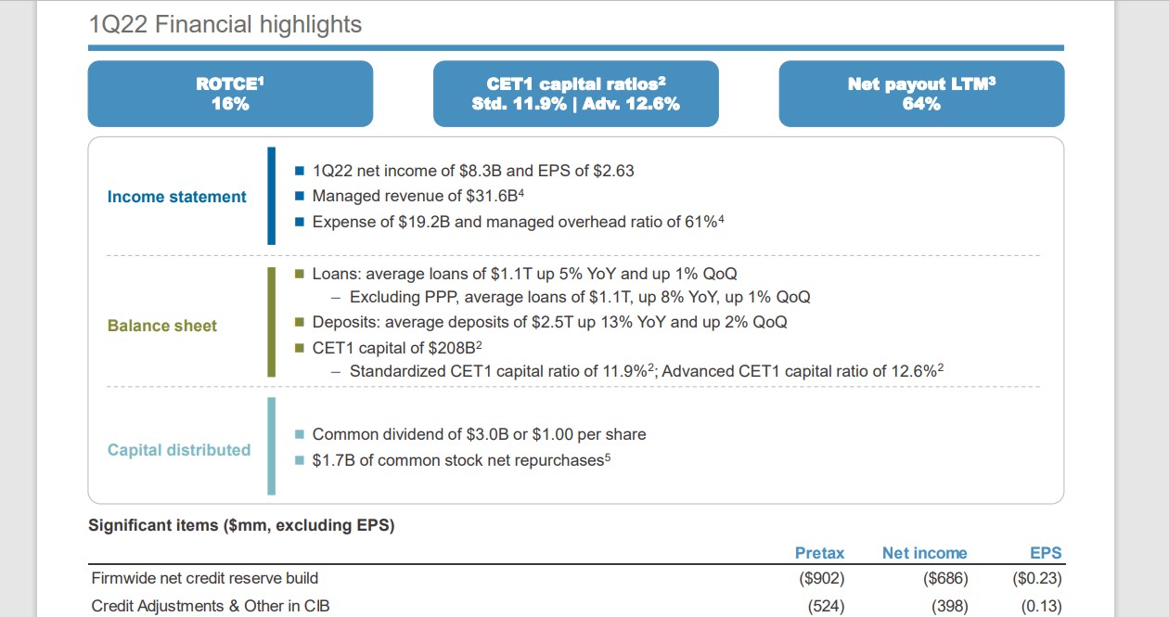This screenshot has width=1169, height=617.
Task: Click the light blue bar beside Capital distributed
Action: pyautogui.click(x=271, y=446)
